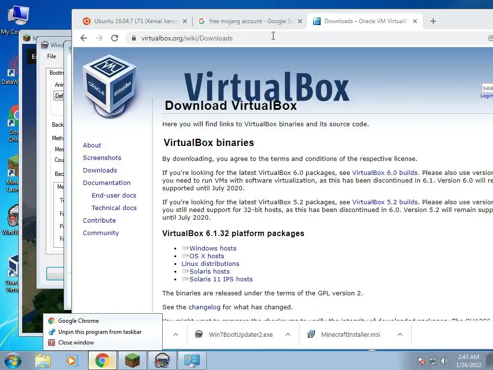
Task: Open the Community sidebar link
Action: [x=101, y=233]
